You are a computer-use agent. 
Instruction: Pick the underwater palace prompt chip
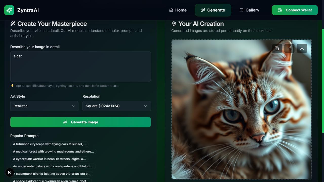(53, 166)
